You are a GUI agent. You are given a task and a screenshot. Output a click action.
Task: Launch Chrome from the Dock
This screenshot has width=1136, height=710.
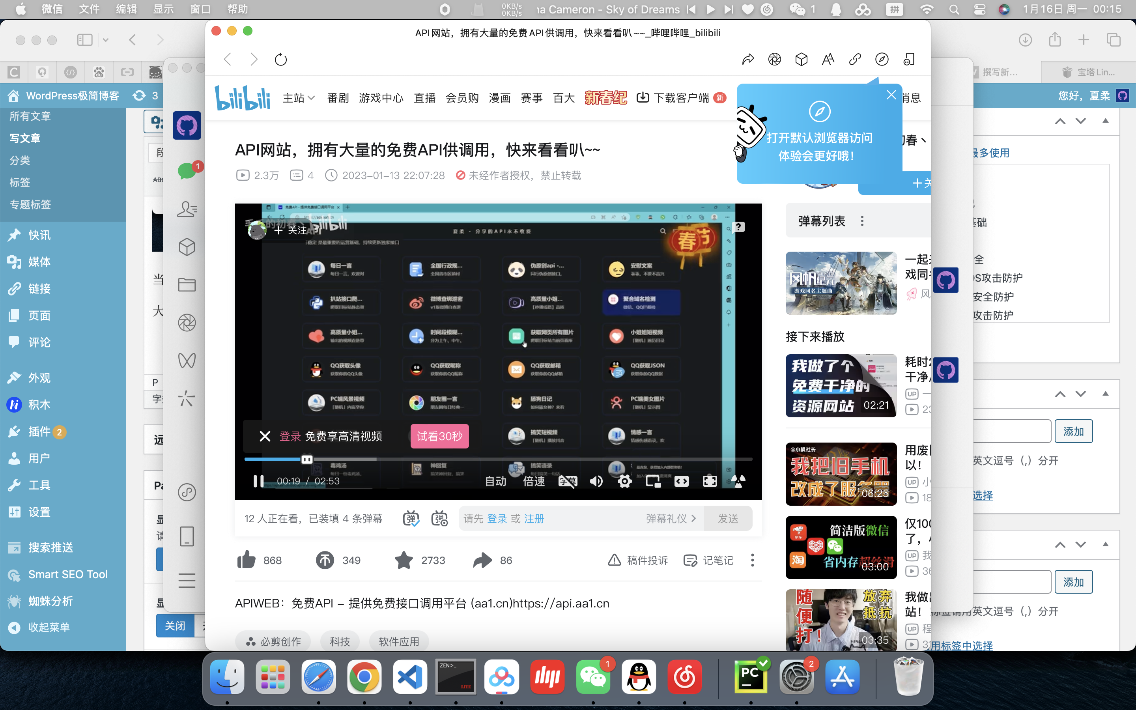[364, 677]
